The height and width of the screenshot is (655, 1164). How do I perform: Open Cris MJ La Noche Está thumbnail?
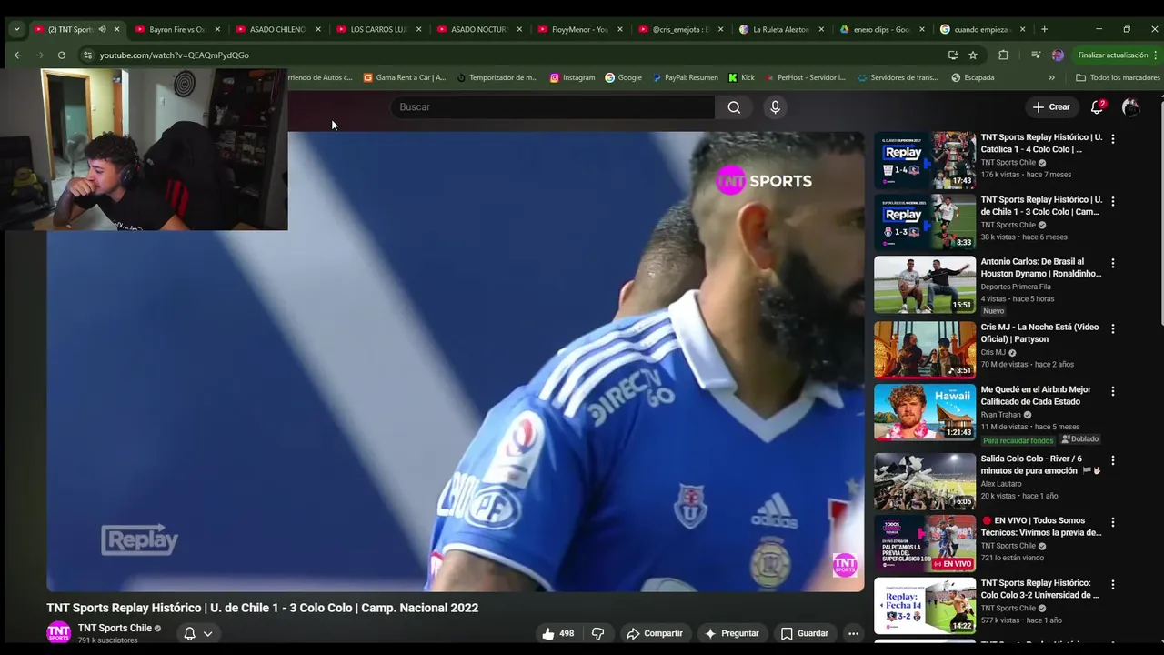[925, 349]
